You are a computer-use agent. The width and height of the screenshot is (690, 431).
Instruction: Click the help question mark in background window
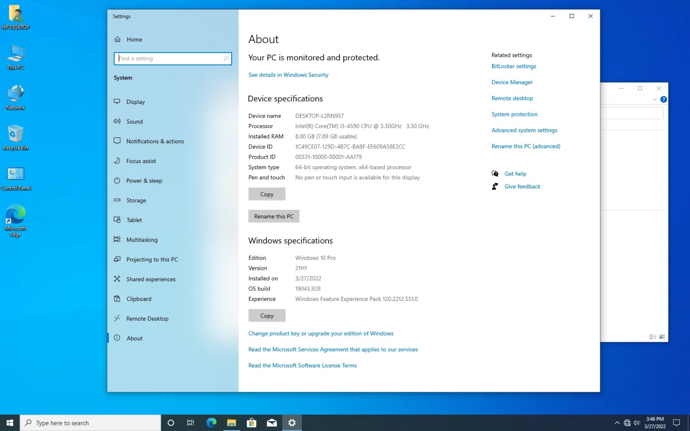664,99
